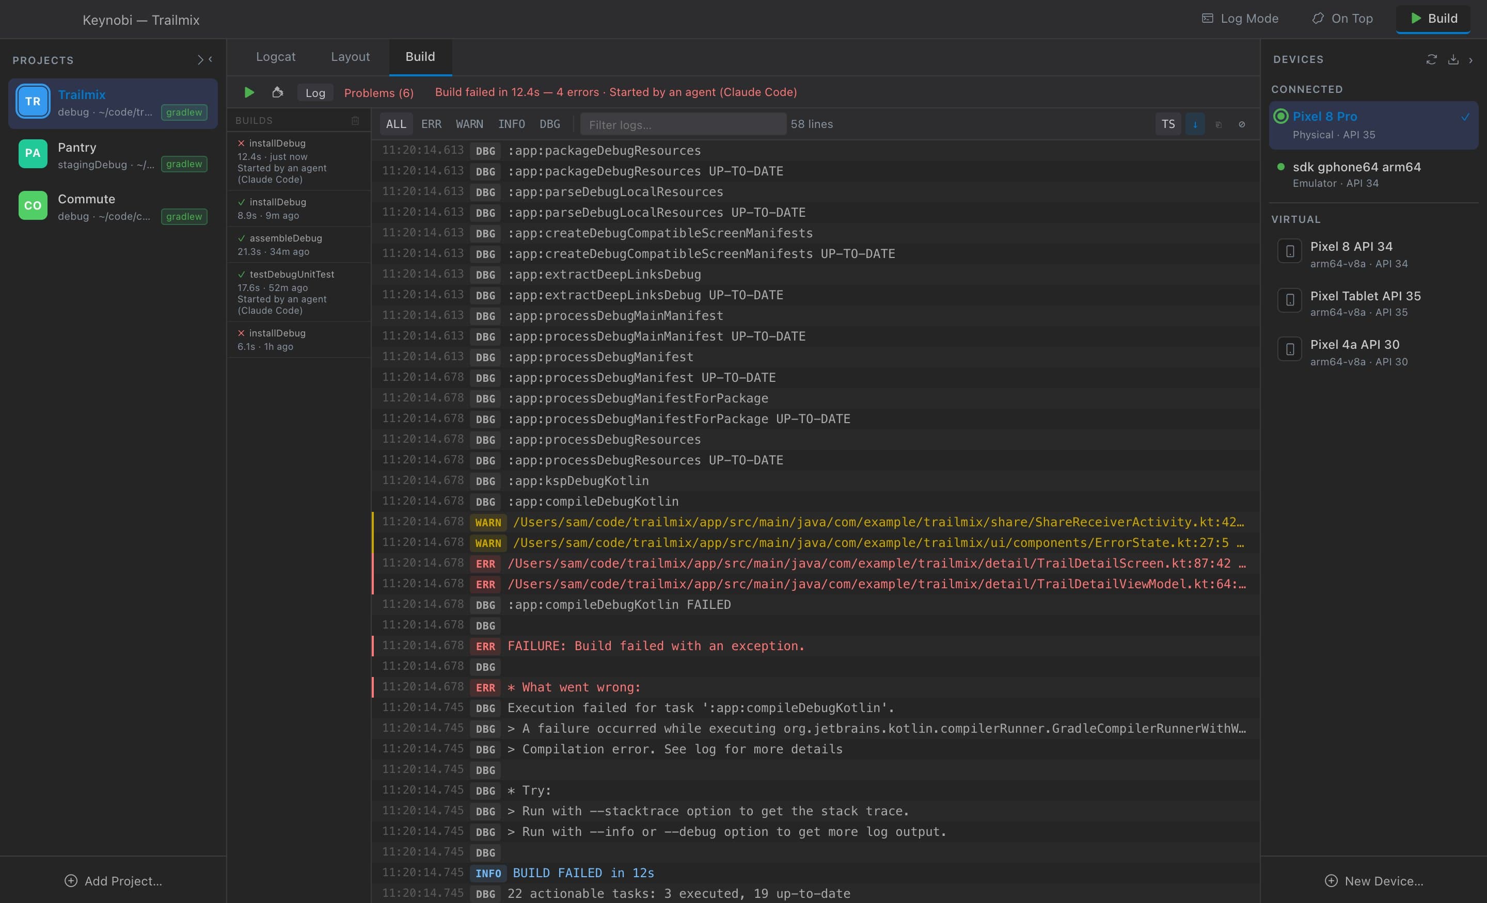Select the Trailmix project name
Screen dimensions: 1487x903
pos(82,95)
